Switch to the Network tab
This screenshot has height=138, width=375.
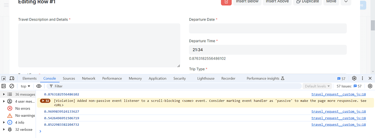click(88, 78)
